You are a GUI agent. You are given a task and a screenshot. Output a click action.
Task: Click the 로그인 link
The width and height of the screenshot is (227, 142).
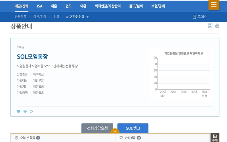point(201,17)
